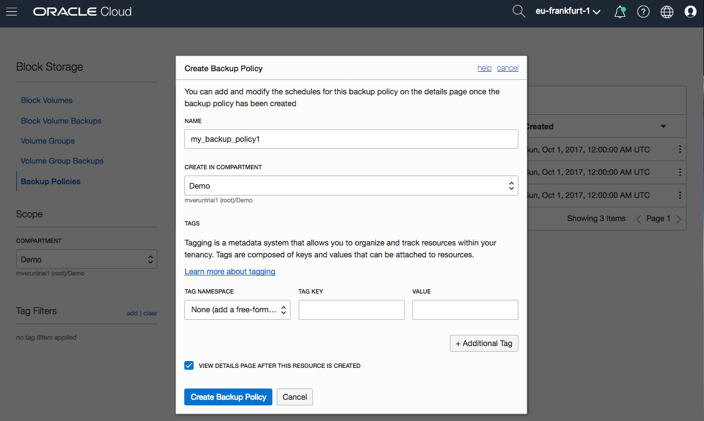The width and height of the screenshot is (704, 421).
Task: Click the globe language icon
Action: 667,12
